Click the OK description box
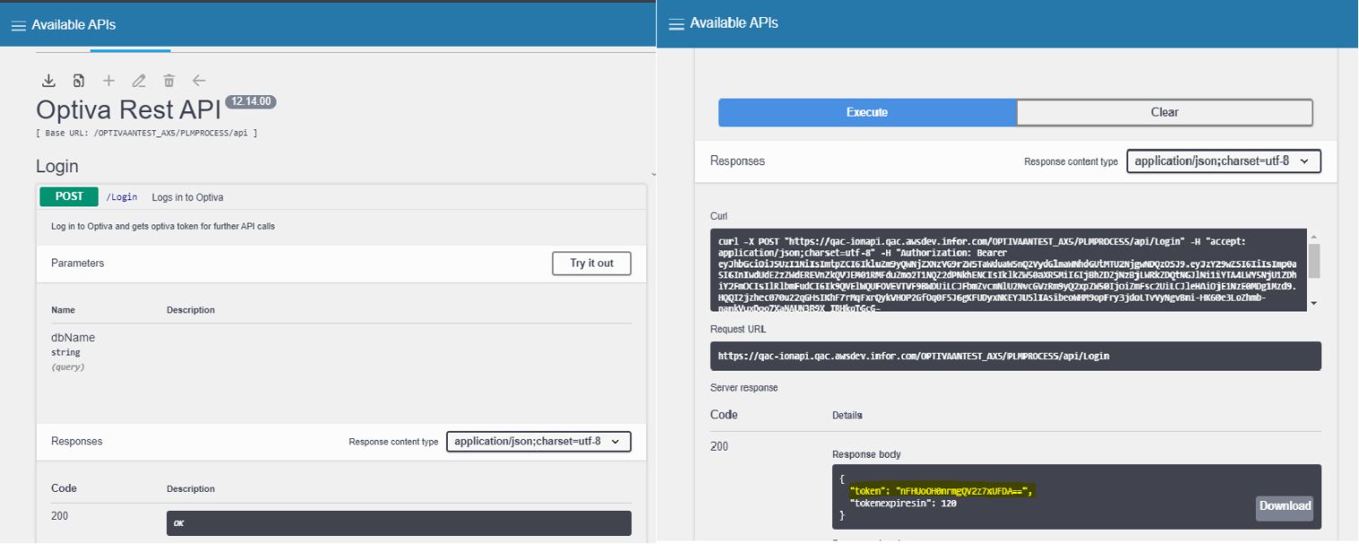The height and width of the screenshot is (544, 1359). pyautogui.click(x=399, y=523)
